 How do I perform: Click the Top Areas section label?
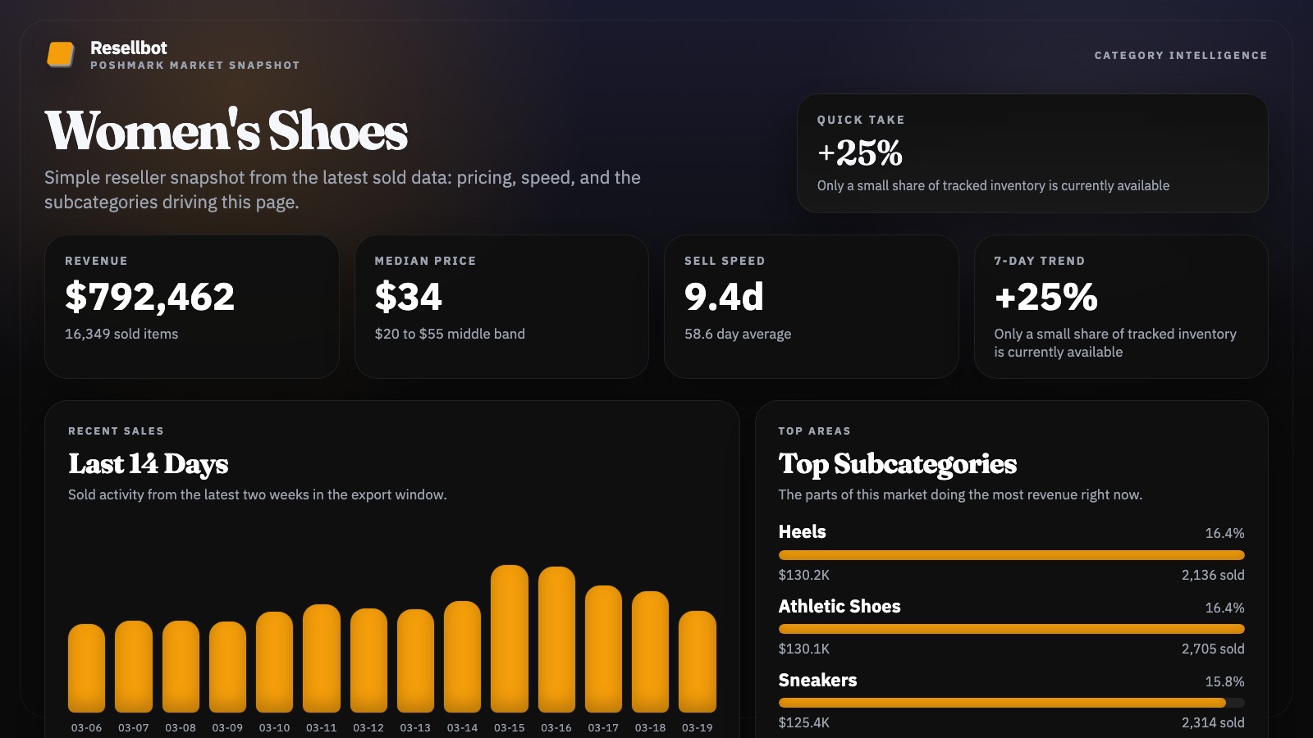814,430
